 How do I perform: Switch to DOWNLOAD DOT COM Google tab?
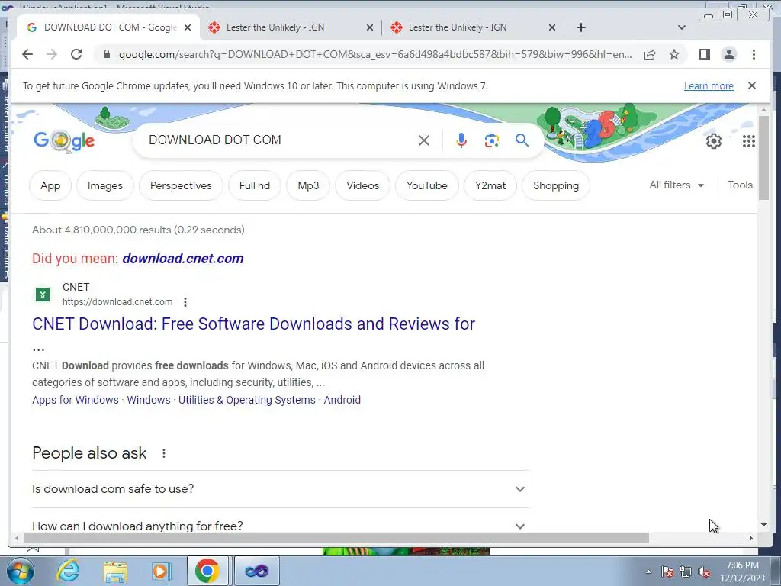(108, 27)
